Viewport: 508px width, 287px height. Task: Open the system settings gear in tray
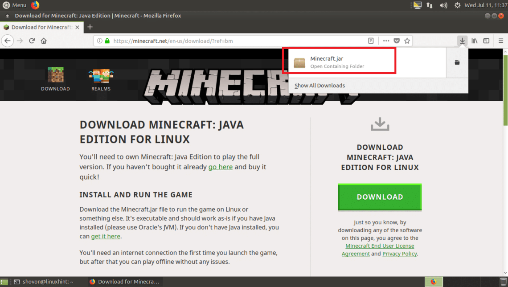click(x=458, y=5)
